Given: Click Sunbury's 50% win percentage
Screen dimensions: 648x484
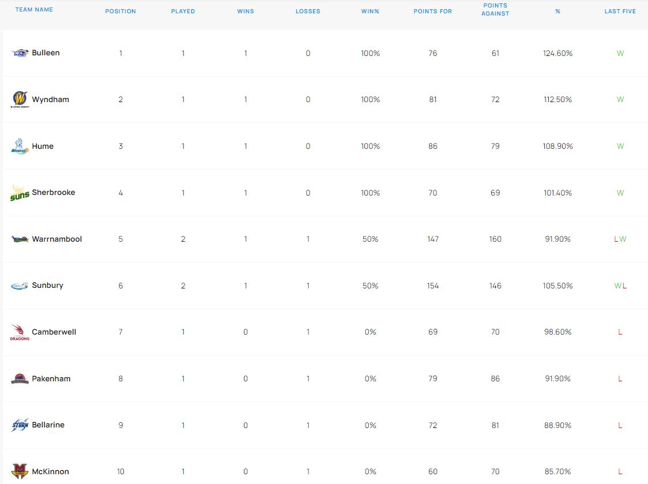Looking at the screenshot, I should click(370, 286).
